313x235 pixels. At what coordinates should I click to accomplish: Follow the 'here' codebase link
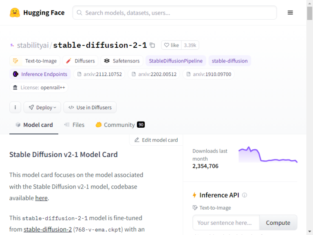pos(41,198)
